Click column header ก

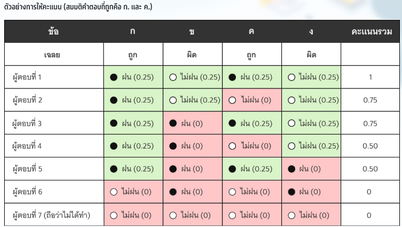pos(133,31)
